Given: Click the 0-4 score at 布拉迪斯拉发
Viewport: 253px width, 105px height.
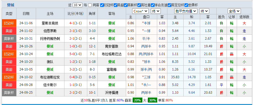Looking at the screenshot, I should click(72, 77).
